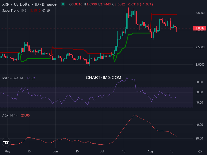This screenshot has width=207, height=155.
Task: Click the ADX 14 14 indicator label
Action: pyautogui.click(x=10, y=115)
